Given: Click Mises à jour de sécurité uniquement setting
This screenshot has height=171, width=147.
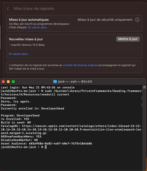Looking at the screenshot, I should point(105,20).
